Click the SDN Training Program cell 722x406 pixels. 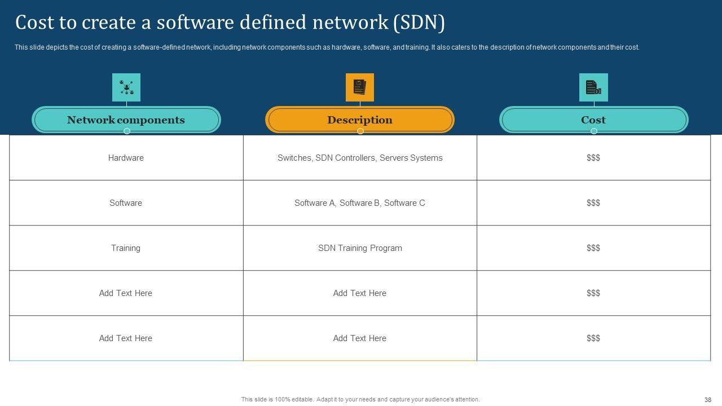click(360, 248)
